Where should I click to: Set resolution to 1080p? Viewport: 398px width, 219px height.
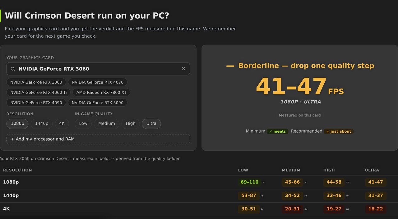click(17, 124)
